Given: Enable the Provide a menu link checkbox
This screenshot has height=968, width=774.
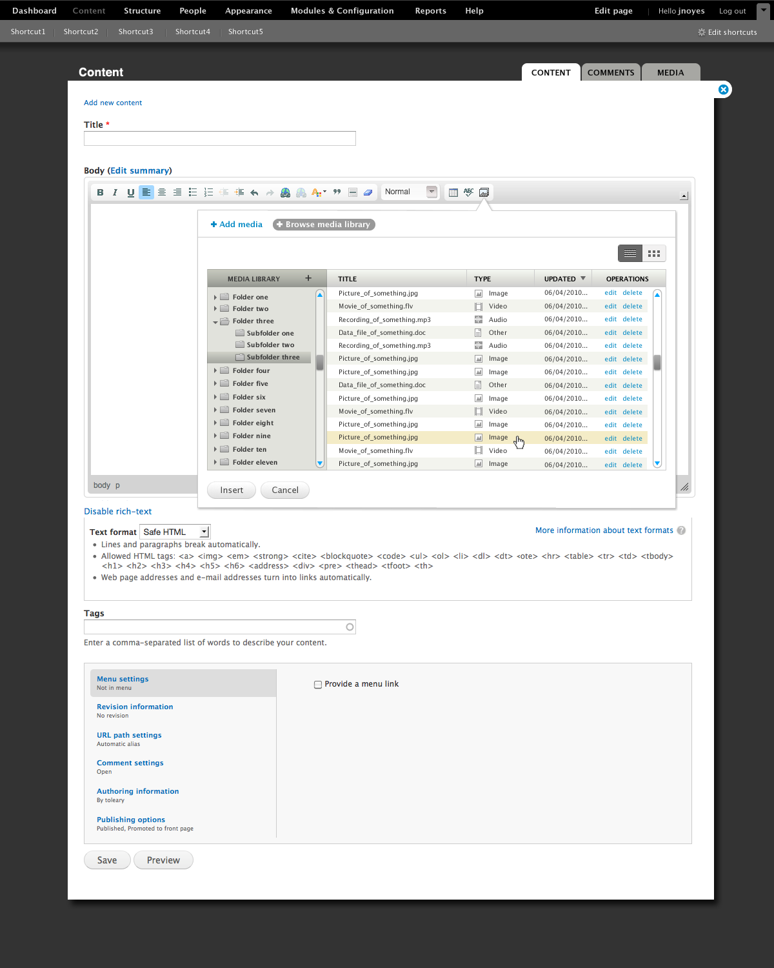Looking at the screenshot, I should 317,684.
